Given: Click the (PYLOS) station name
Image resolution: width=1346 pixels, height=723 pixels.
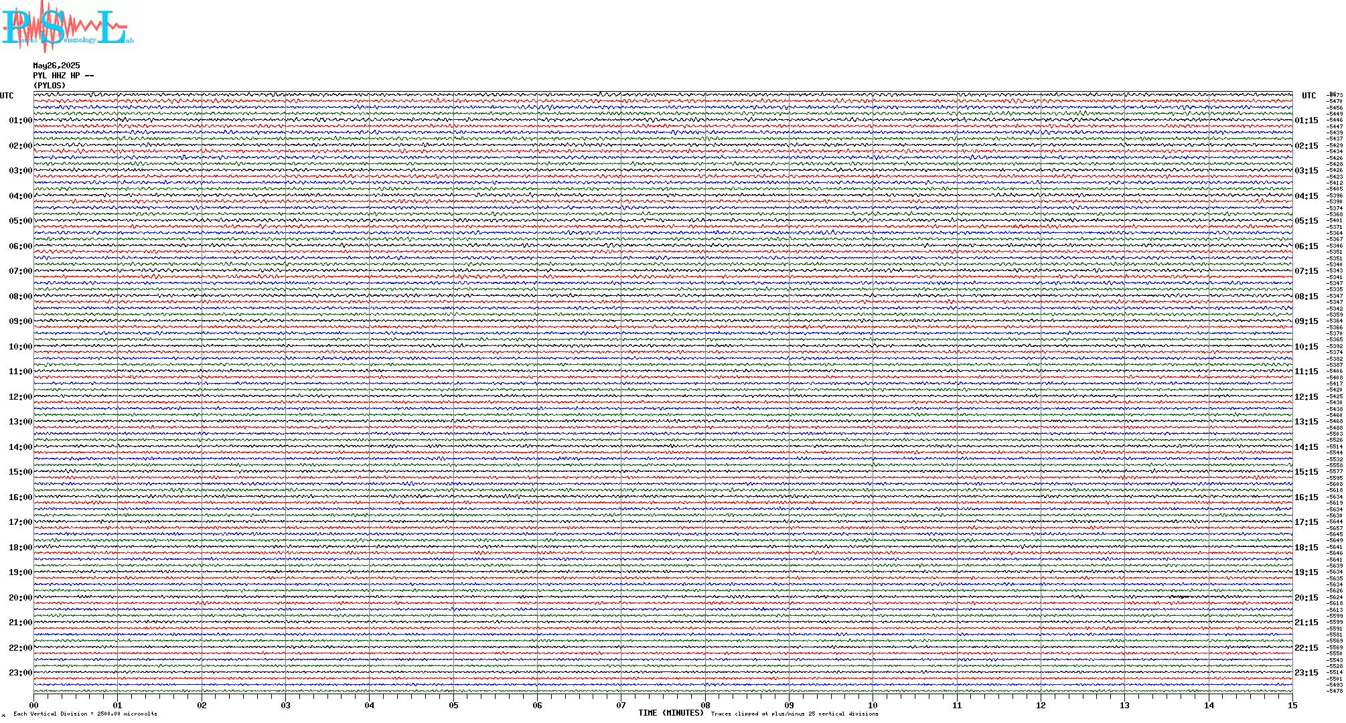Looking at the screenshot, I should point(50,86).
